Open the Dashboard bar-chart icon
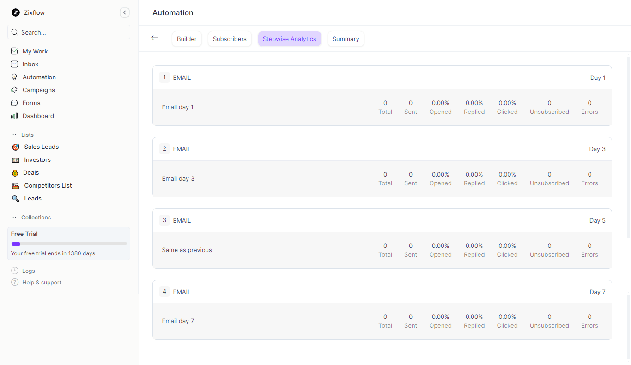Viewport: 631px width, 365px height. coord(15,116)
